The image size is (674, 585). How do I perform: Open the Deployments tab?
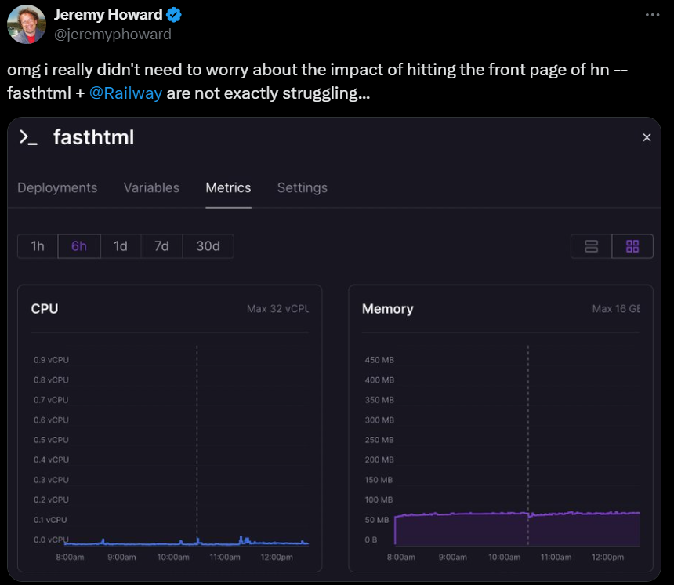click(x=57, y=187)
